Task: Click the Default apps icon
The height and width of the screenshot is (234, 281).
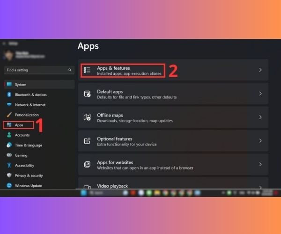Action: coord(87,94)
